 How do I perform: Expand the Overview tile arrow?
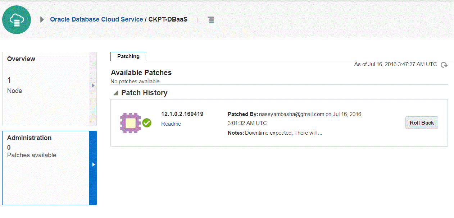tap(93, 86)
